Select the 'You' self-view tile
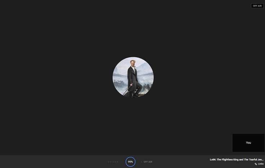This screenshot has width=265, height=168. (x=248, y=143)
